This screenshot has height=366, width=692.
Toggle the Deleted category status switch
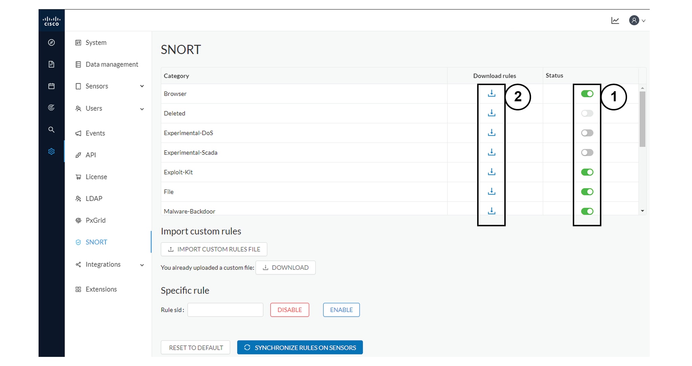pos(587,113)
